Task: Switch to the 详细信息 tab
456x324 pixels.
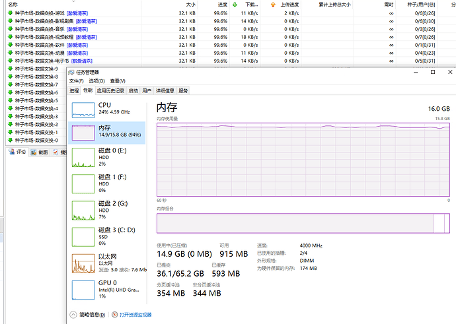Action: click(165, 91)
